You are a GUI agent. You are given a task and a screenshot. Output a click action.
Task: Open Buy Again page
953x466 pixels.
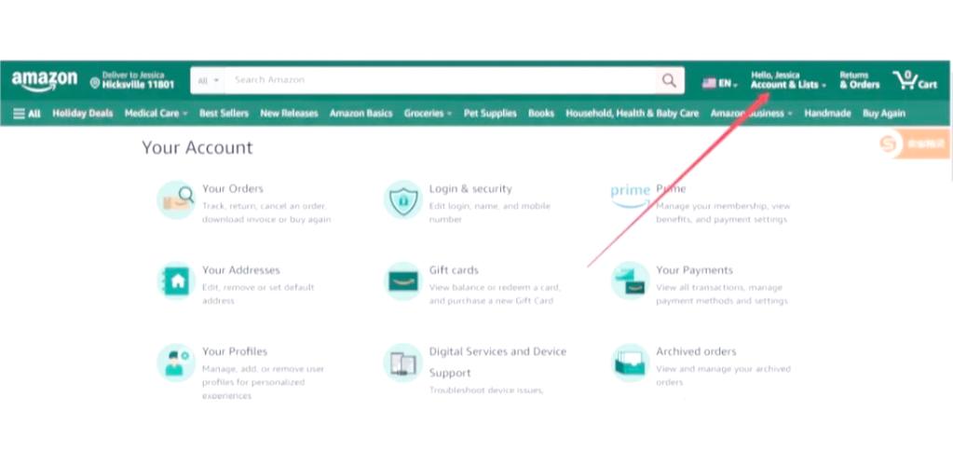(x=884, y=113)
